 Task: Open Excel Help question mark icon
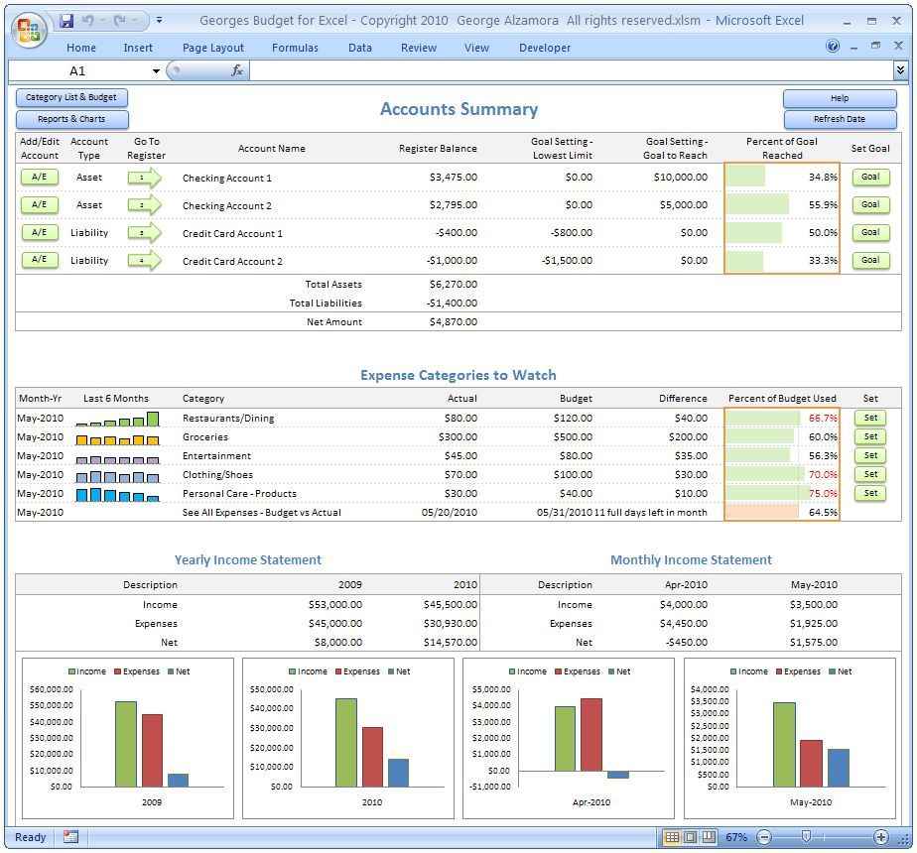(x=832, y=47)
